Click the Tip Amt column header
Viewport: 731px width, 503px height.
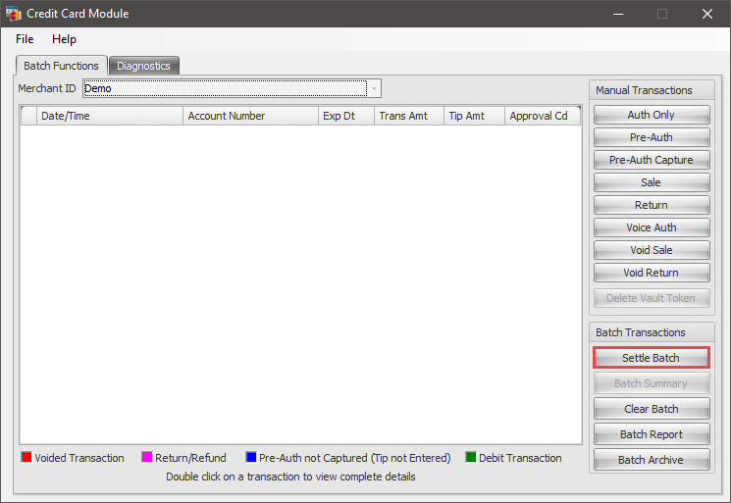pos(474,116)
